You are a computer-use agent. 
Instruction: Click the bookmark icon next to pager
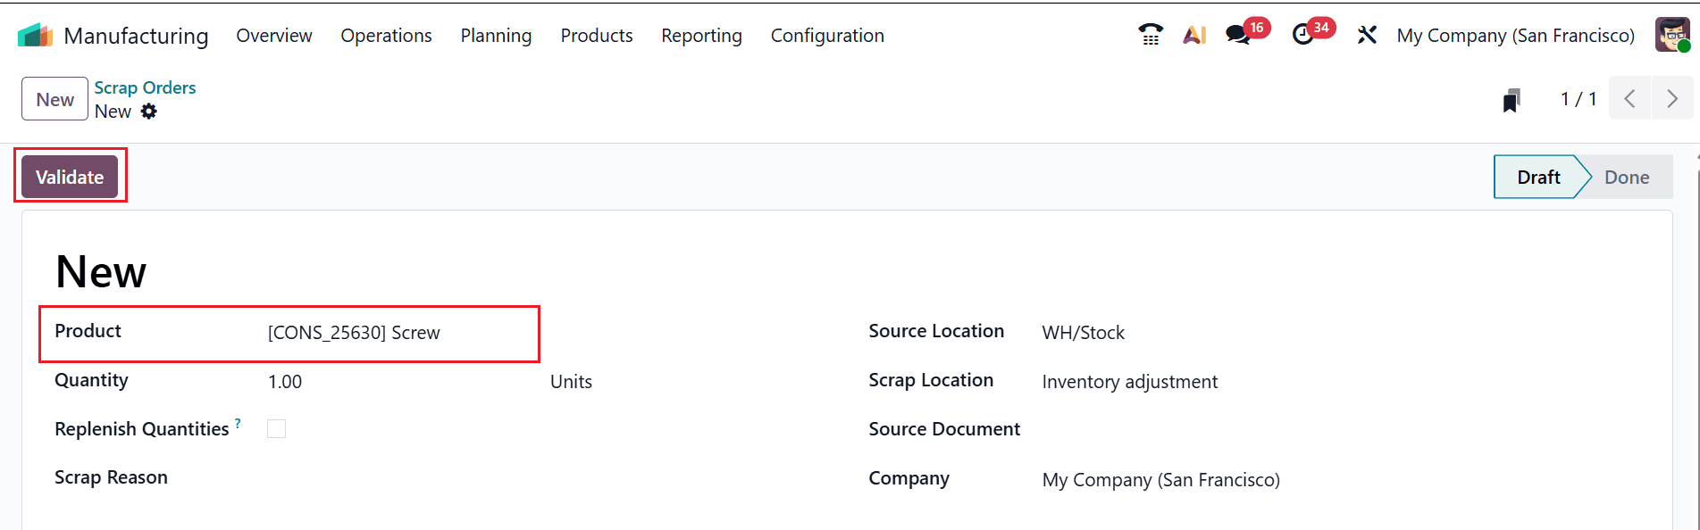pos(1512,100)
